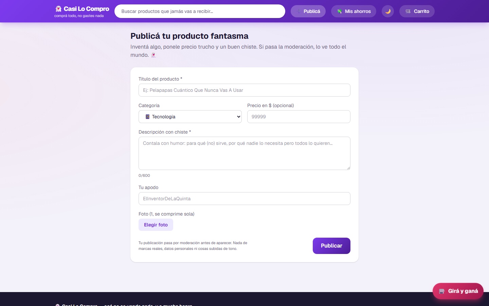Click the moderation notice text
The height and width of the screenshot is (306, 489).
[x=193, y=246]
